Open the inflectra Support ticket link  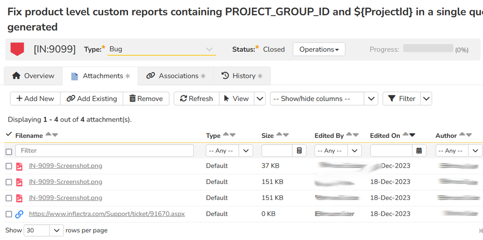click(107, 214)
